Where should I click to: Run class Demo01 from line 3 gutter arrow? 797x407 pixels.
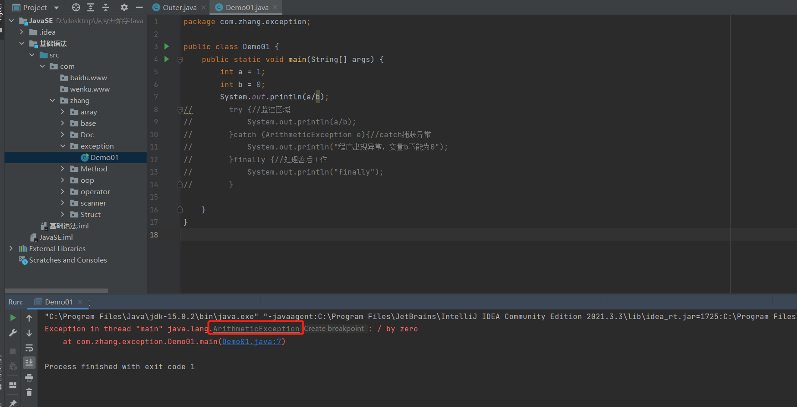coord(167,46)
